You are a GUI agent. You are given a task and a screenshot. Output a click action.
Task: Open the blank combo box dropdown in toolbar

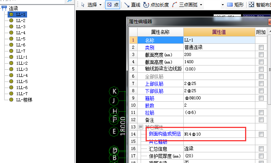(x=223, y=5)
